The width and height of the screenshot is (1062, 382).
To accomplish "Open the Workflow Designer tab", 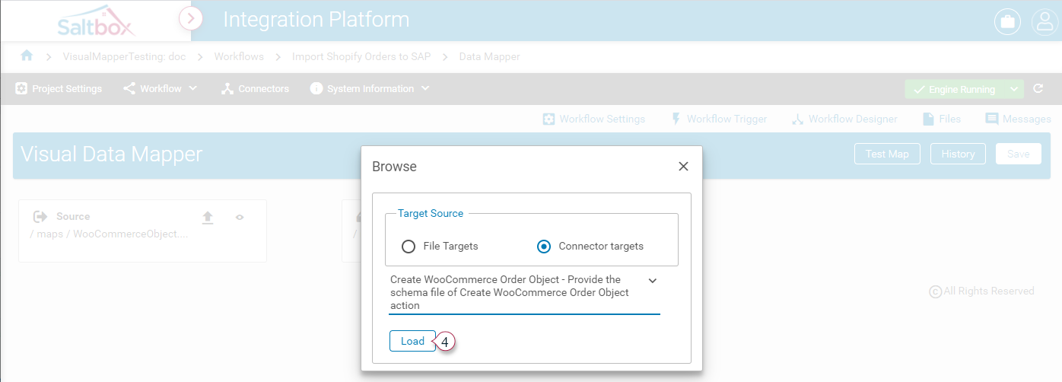I will (x=844, y=119).
